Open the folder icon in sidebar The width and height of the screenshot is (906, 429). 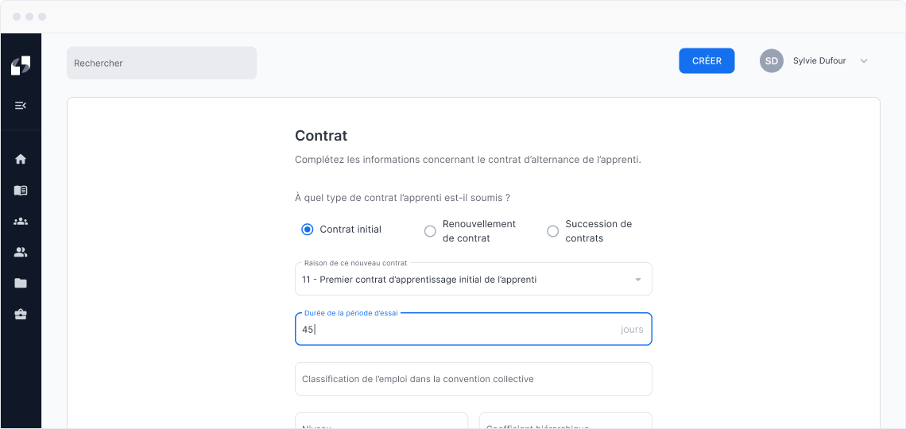[x=21, y=284]
